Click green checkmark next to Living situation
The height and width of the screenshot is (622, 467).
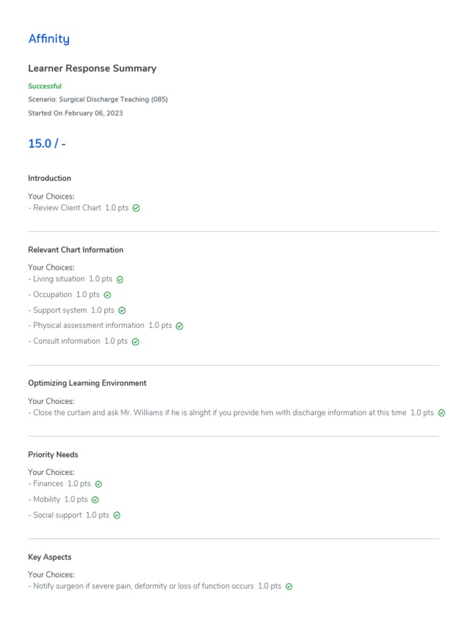pos(120,280)
